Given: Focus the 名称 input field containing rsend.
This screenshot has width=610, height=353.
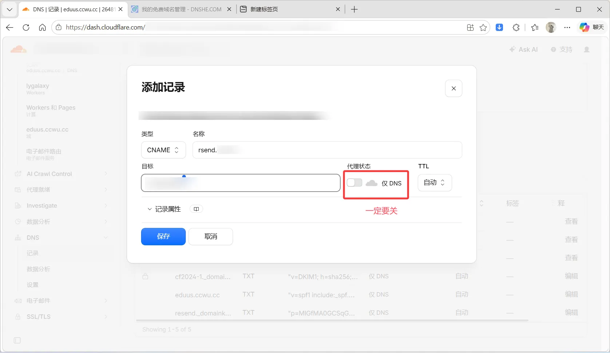Looking at the screenshot, I should pos(327,150).
